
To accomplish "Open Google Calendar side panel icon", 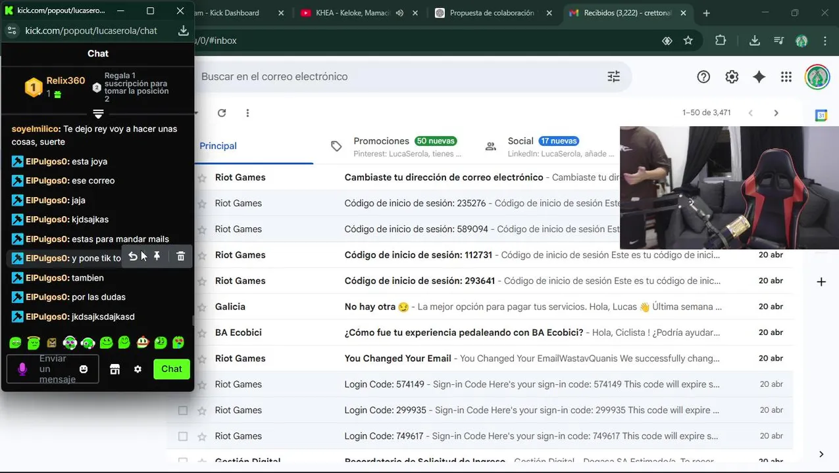I will click(x=821, y=116).
